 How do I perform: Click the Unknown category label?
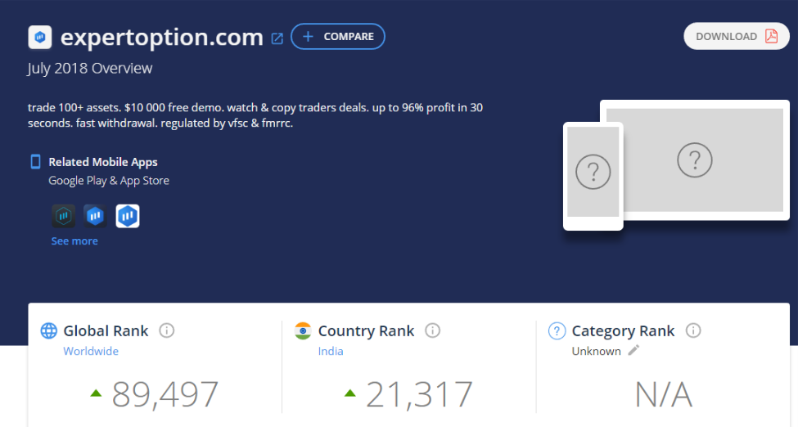click(x=596, y=351)
